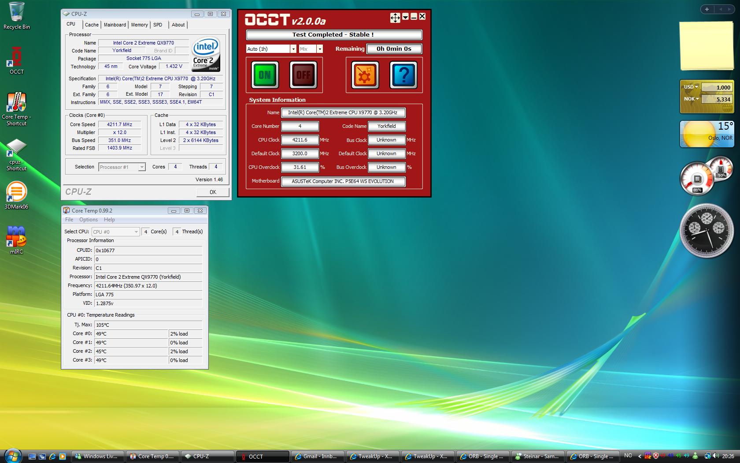
Task: Open the mIRC desktop icon
Action: 17,239
